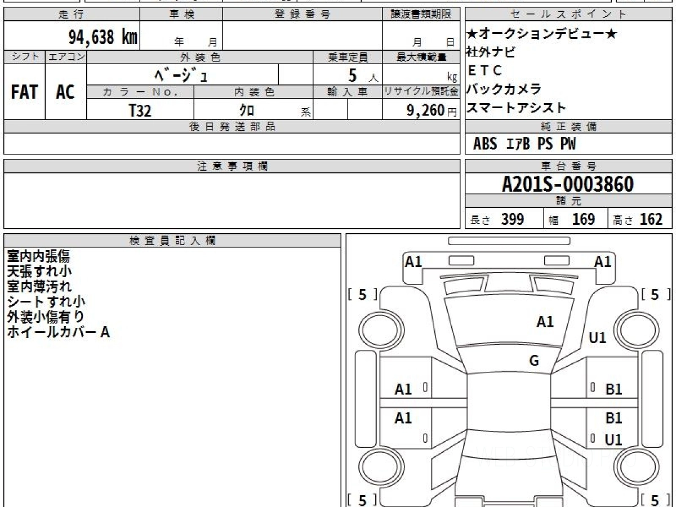The height and width of the screenshot is (507, 676).
Task: Click the セールスポイント header
Action: tap(569, 15)
